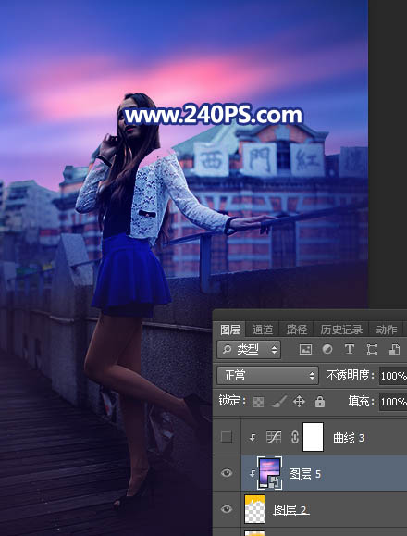Toggle lock transparent pixels icon
407x536 pixels.
(258, 402)
